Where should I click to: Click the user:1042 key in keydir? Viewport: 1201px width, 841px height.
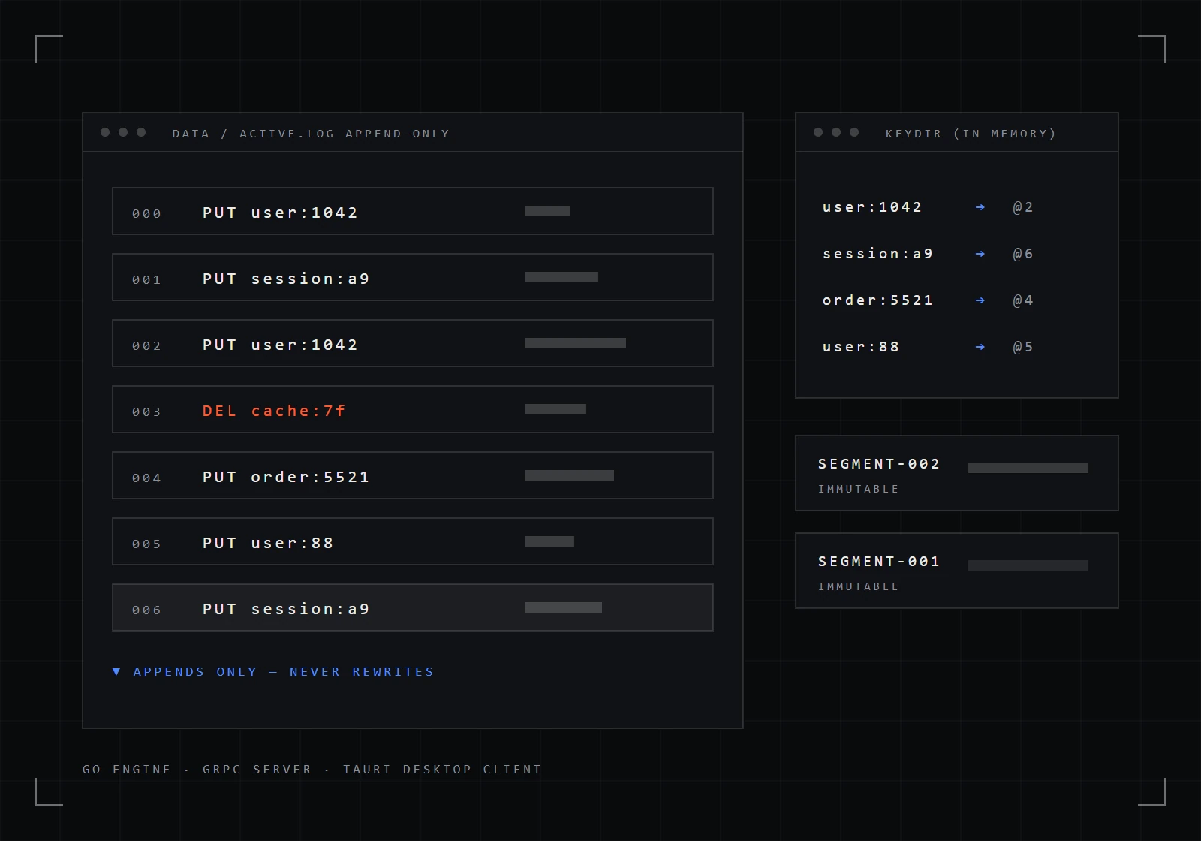[x=872, y=207]
